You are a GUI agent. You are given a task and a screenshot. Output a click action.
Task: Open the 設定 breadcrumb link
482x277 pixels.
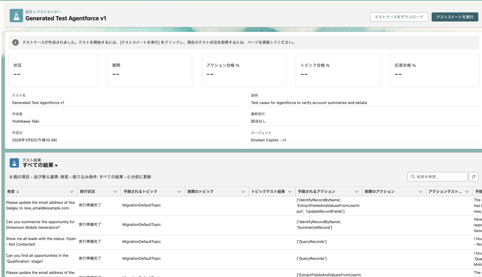pyautogui.click(x=29, y=12)
